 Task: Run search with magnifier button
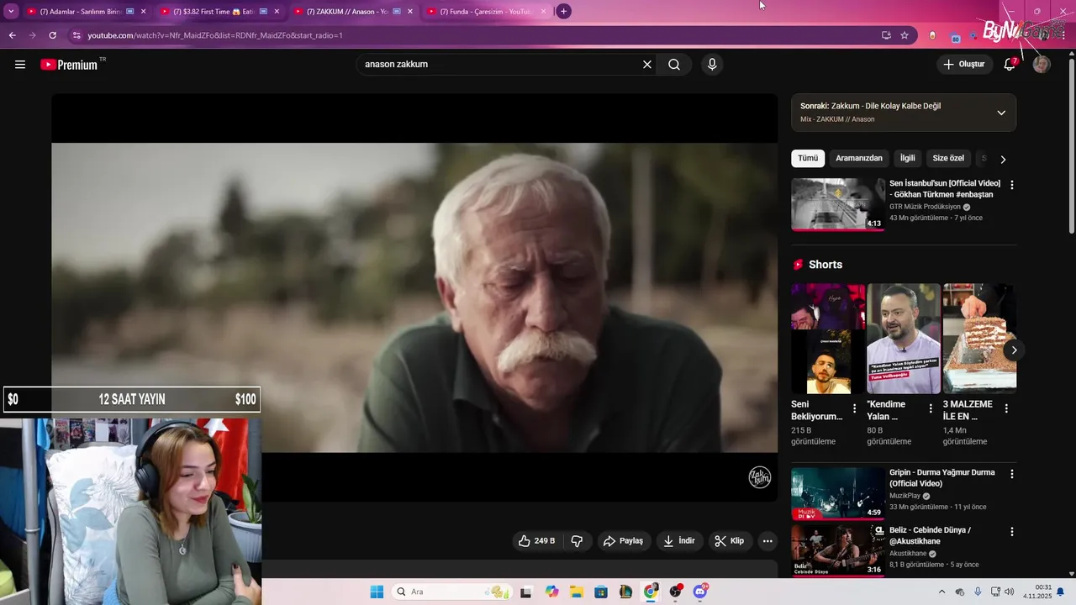tap(674, 65)
